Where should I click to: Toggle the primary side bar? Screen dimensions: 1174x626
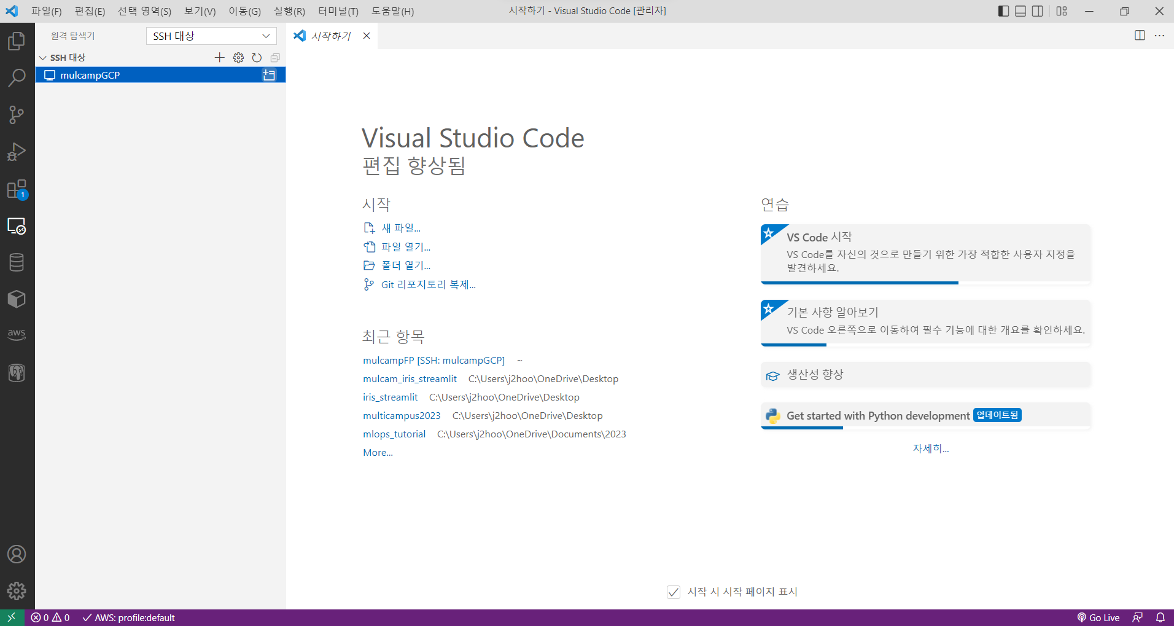click(1004, 11)
